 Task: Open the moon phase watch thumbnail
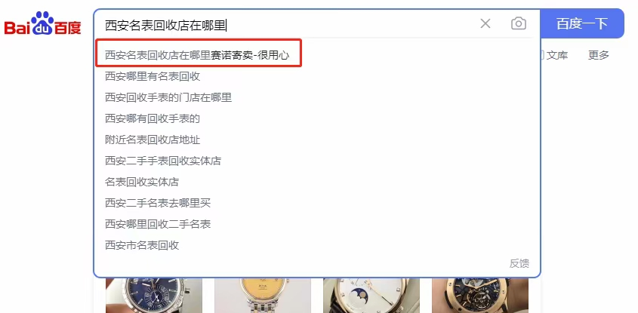[371, 296]
